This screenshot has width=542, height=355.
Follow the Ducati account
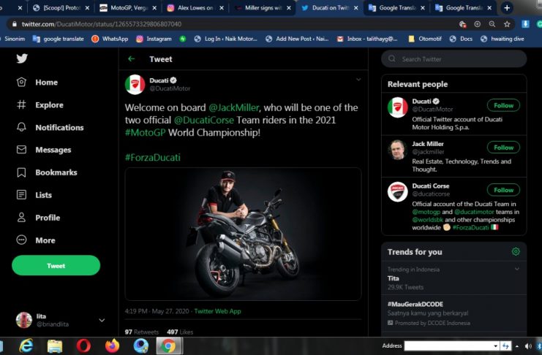[503, 105]
